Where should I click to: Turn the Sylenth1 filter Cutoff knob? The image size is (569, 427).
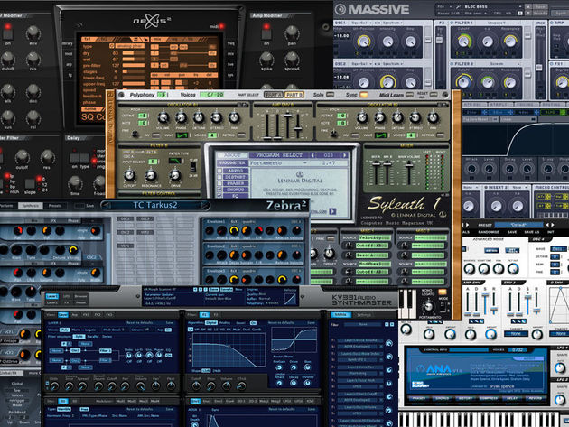(130, 175)
